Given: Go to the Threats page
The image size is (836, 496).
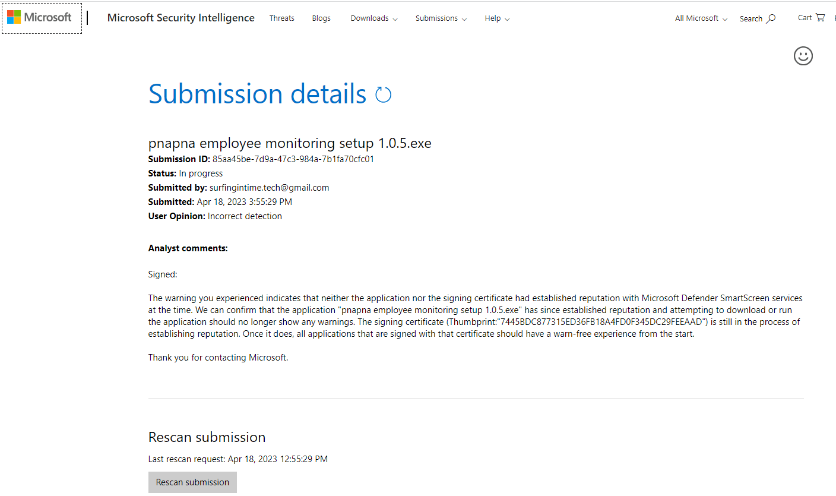Looking at the screenshot, I should [282, 18].
